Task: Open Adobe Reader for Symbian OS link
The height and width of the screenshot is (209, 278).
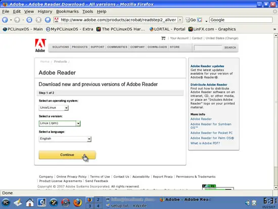Action: coord(211,126)
